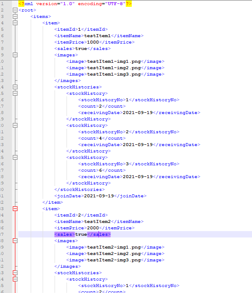Collapse the items element fold marker
Screen dimensions: 252x293
(x=15, y=16)
